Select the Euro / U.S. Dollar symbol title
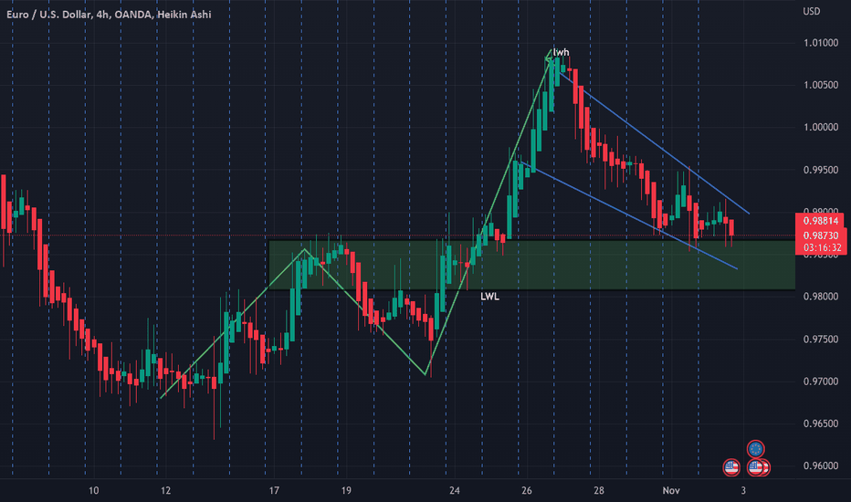 tap(48, 15)
